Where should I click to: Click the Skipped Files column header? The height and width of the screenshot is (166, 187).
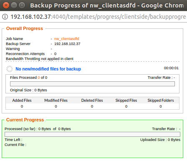pyautogui.click(x=126, y=101)
